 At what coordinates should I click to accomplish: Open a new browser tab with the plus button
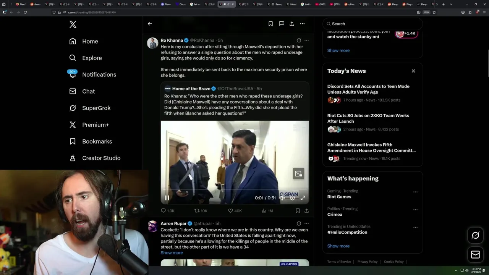point(444,4)
